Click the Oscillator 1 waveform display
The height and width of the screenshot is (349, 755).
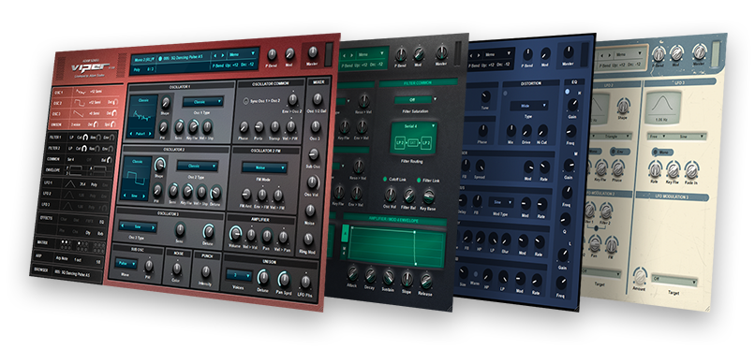[x=142, y=116]
